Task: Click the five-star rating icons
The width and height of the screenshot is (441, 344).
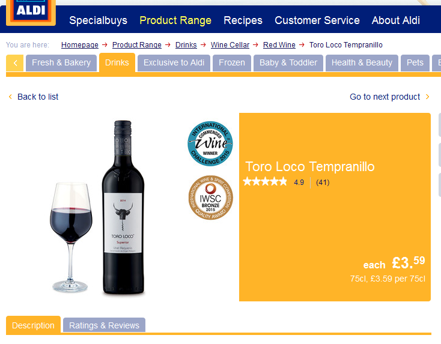Action: 265,182
